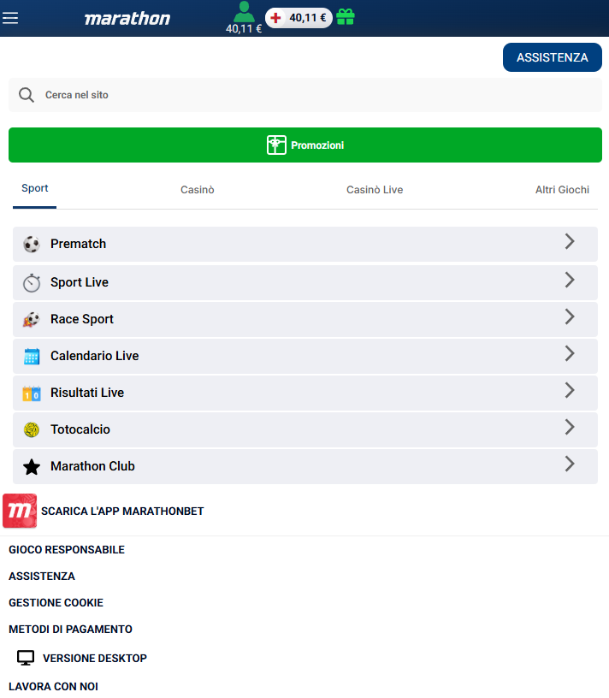
Task: Open LAVORA CON NOI link
Action: [53, 686]
